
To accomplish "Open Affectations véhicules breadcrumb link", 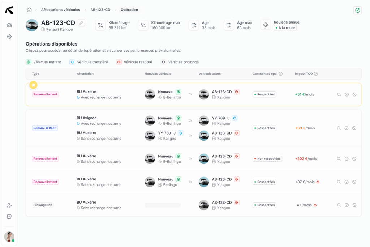I will [60, 10].
